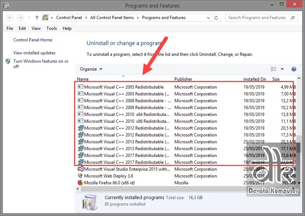Refresh the Programs and Features list
The image size is (305, 216).
pos(216,18)
